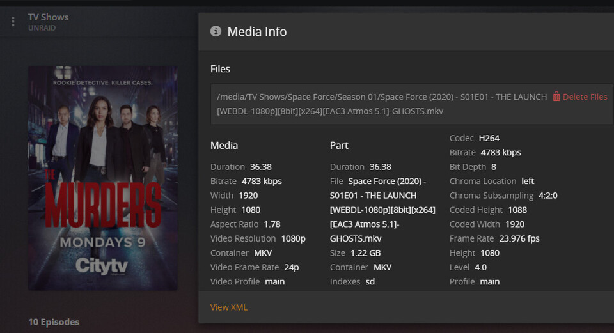Click the trash can icon for deleting files
This screenshot has height=333, width=614.
[x=556, y=97]
